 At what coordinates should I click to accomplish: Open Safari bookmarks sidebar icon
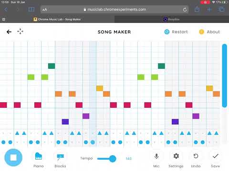click(31, 9)
